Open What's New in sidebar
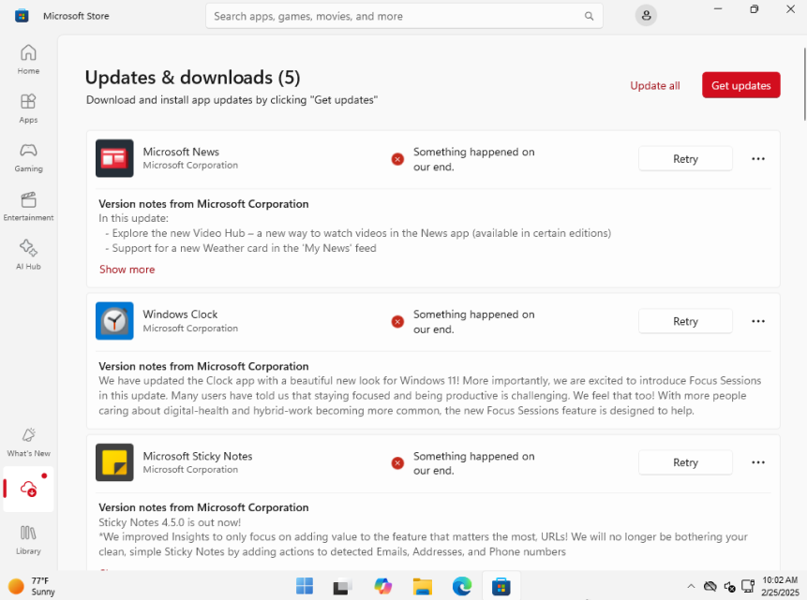This screenshot has width=807, height=600. [28, 442]
